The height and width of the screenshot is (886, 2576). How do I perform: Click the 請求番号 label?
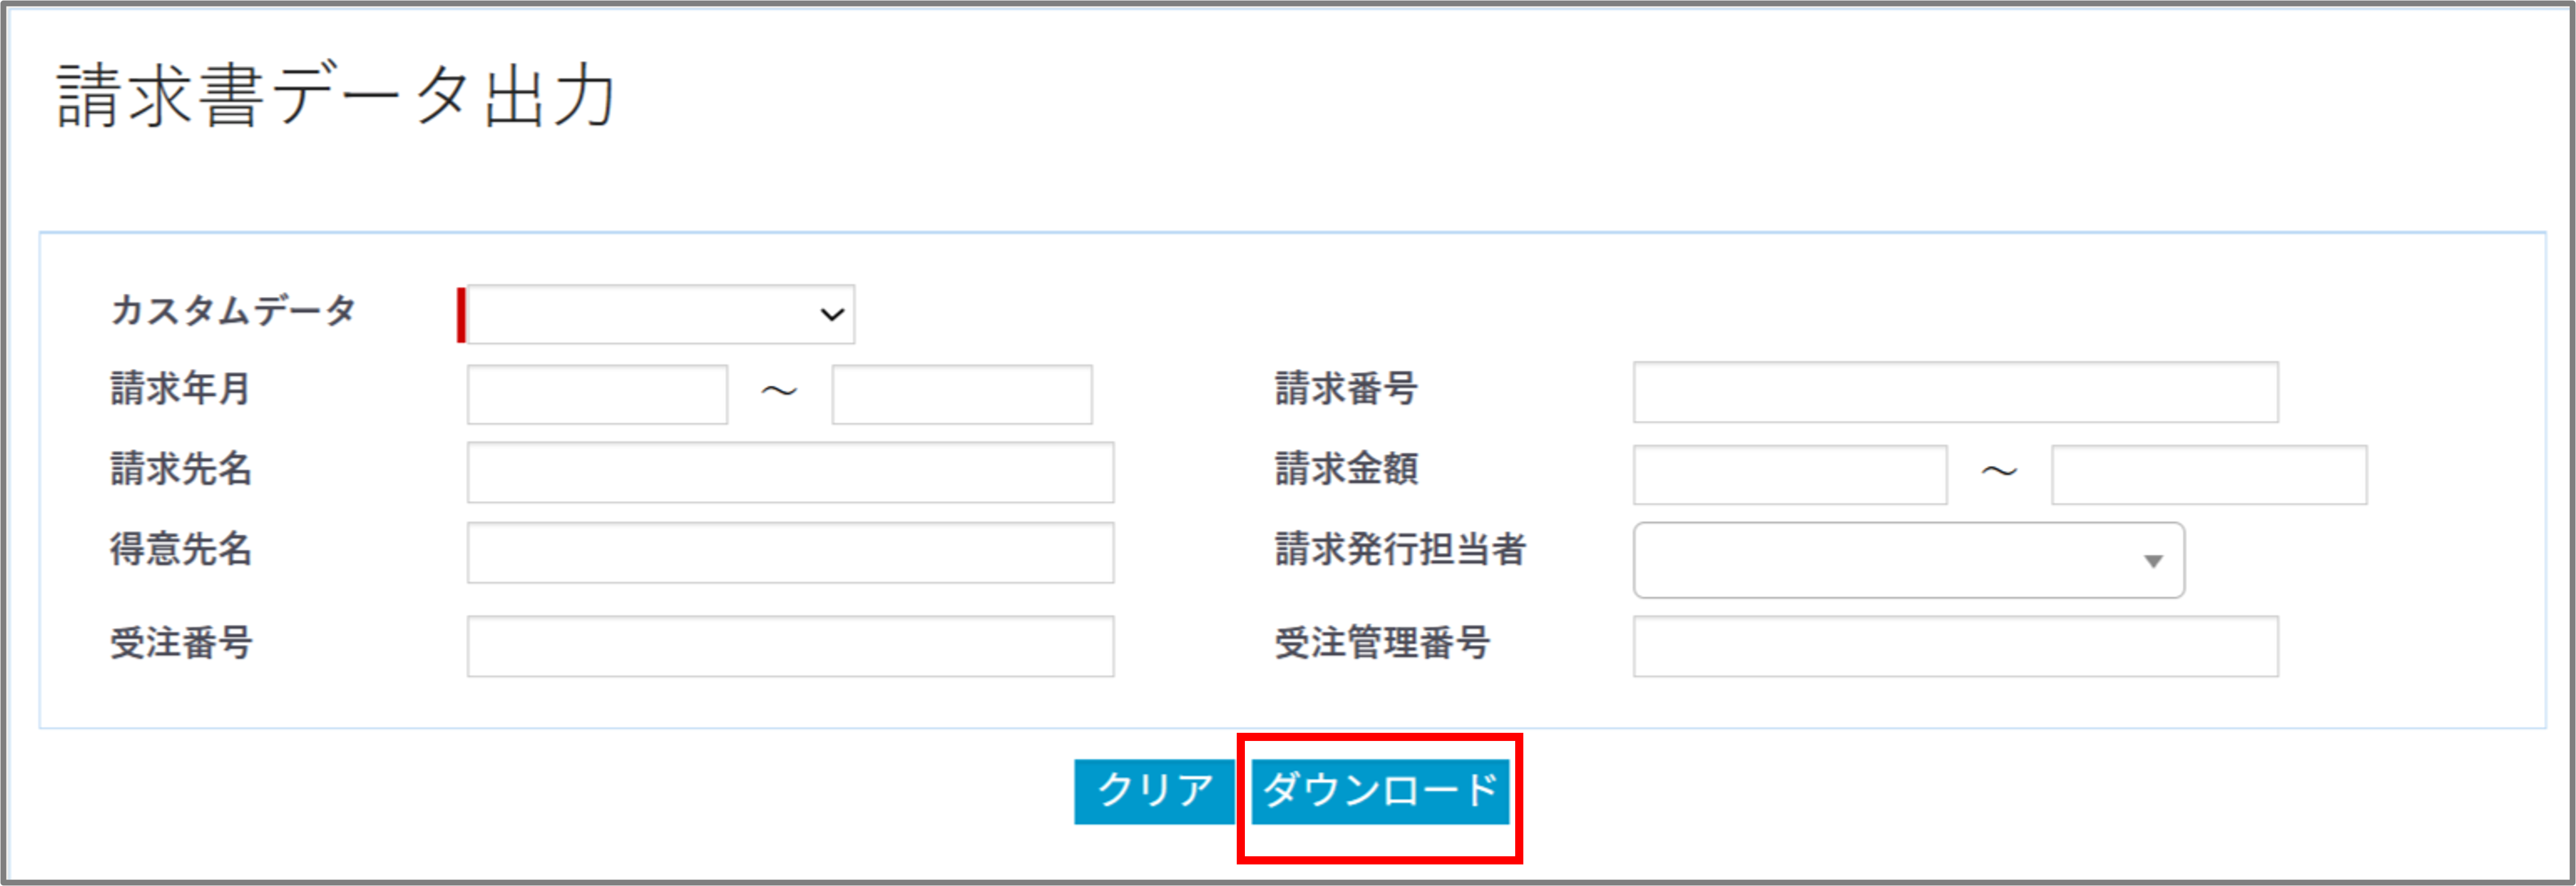[x=1346, y=388]
